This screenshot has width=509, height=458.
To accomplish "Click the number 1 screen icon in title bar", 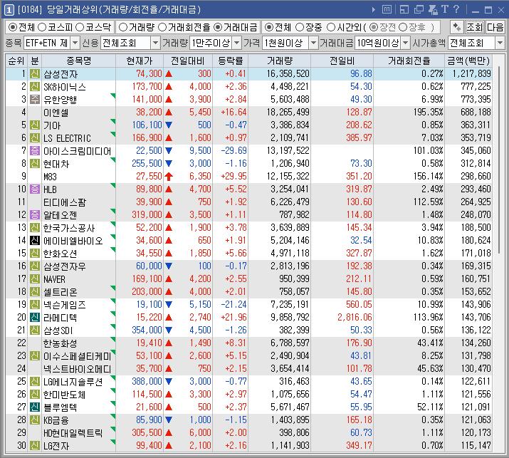I will (x=9, y=10).
